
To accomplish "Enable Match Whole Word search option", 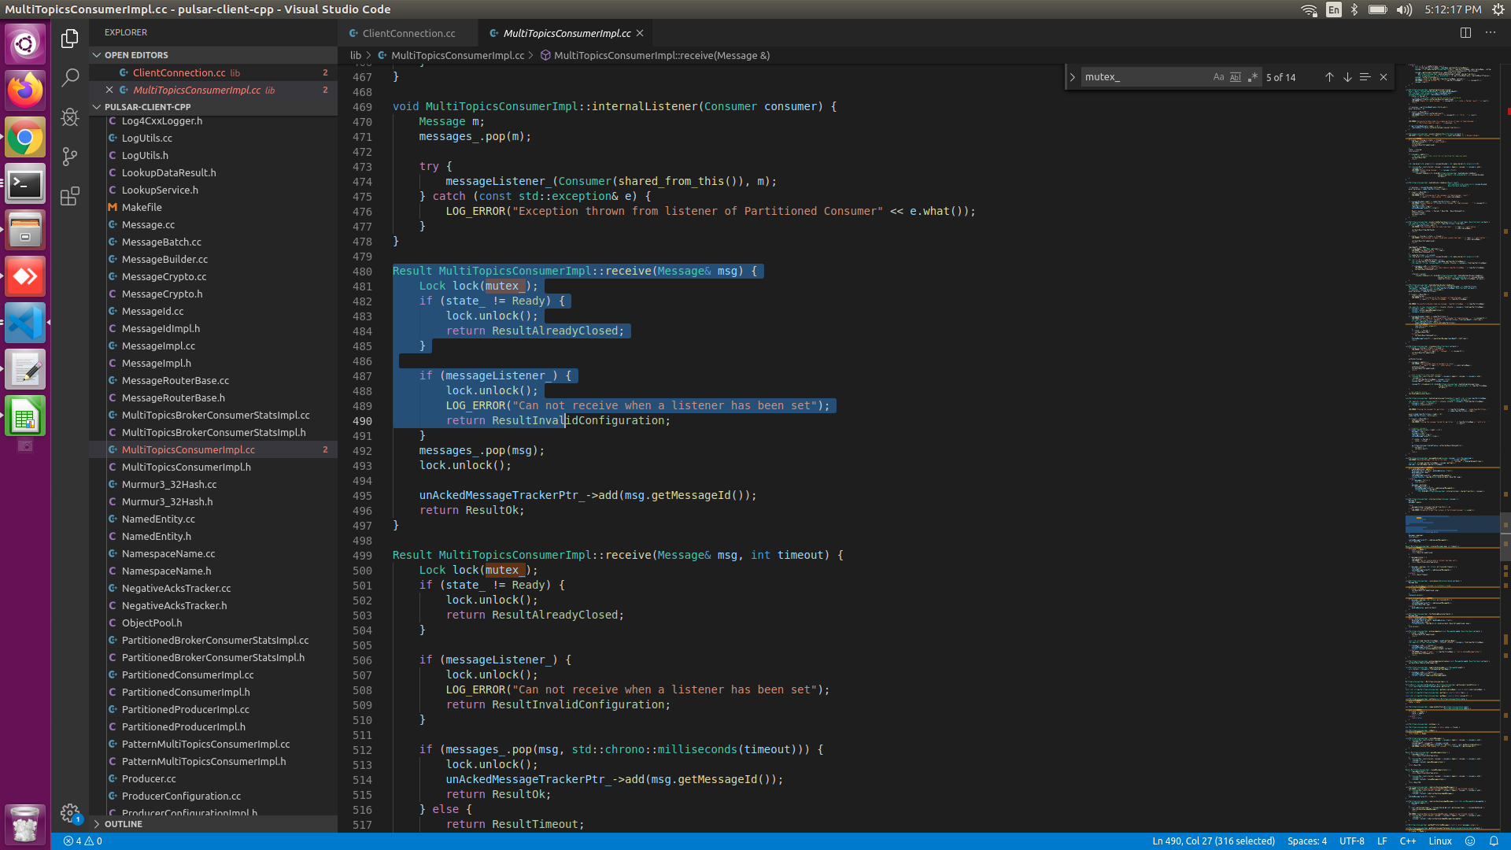I will (1235, 76).
